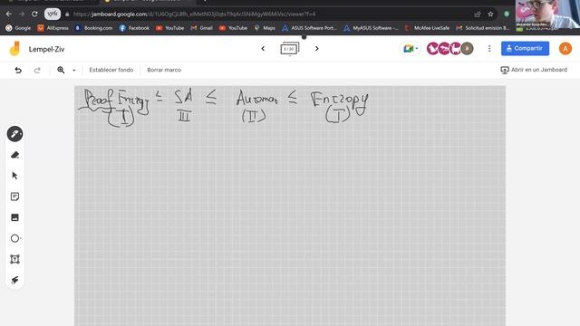This screenshot has width=580, height=326.
Task: Click the zoom magnifier icon
Action: [x=61, y=70]
